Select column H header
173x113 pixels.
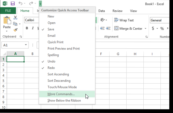coord(135,54)
